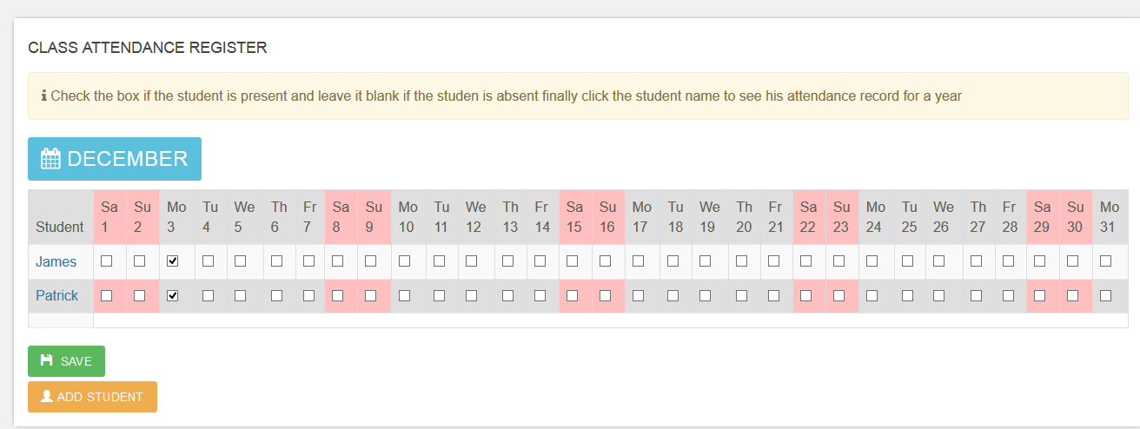Screen dimensions: 1140x429
Task: Tick Patrick's Saturday 1 checkbox
Action: [107, 295]
